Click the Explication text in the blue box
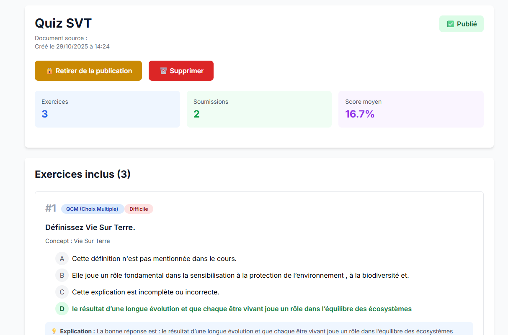Screen dimensions: 508x335 tap(256, 331)
